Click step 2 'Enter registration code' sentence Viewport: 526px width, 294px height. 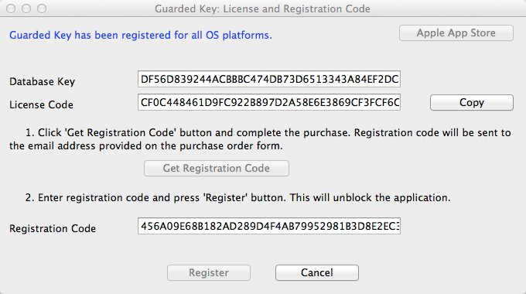(x=155, y=197)
